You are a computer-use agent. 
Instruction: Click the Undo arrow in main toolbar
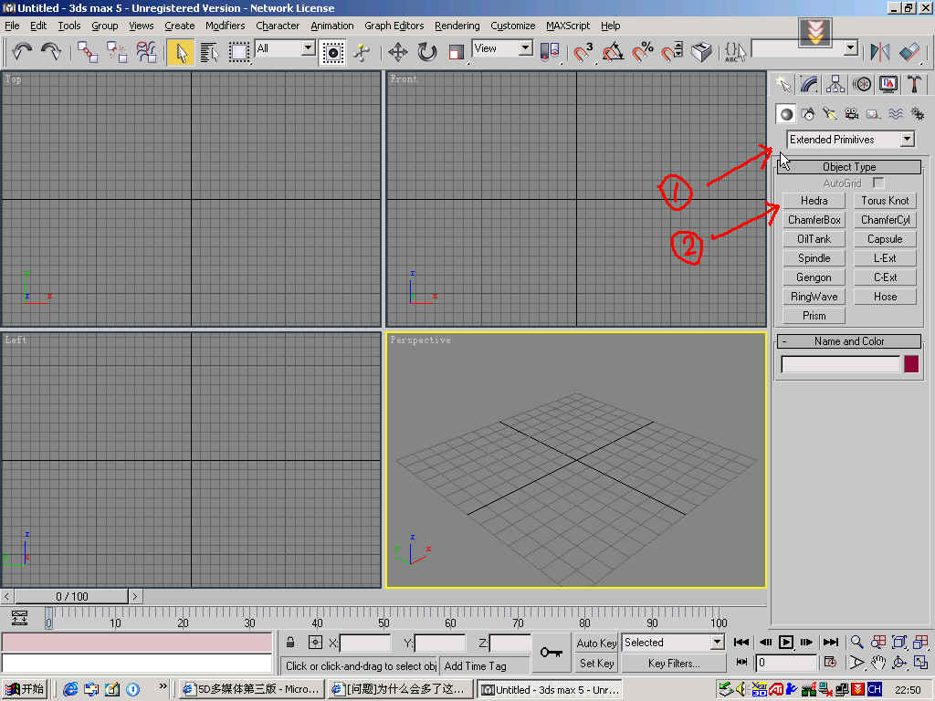click(x=22, y=52)
